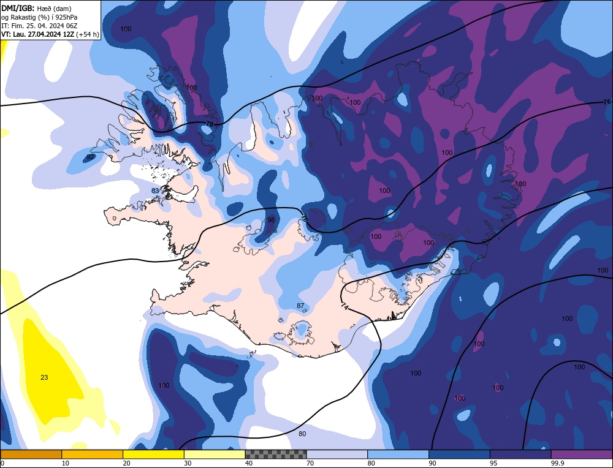Click the medium blue 90–95 legend swatch
Screen dimensions: 613x468
[459, 454]
